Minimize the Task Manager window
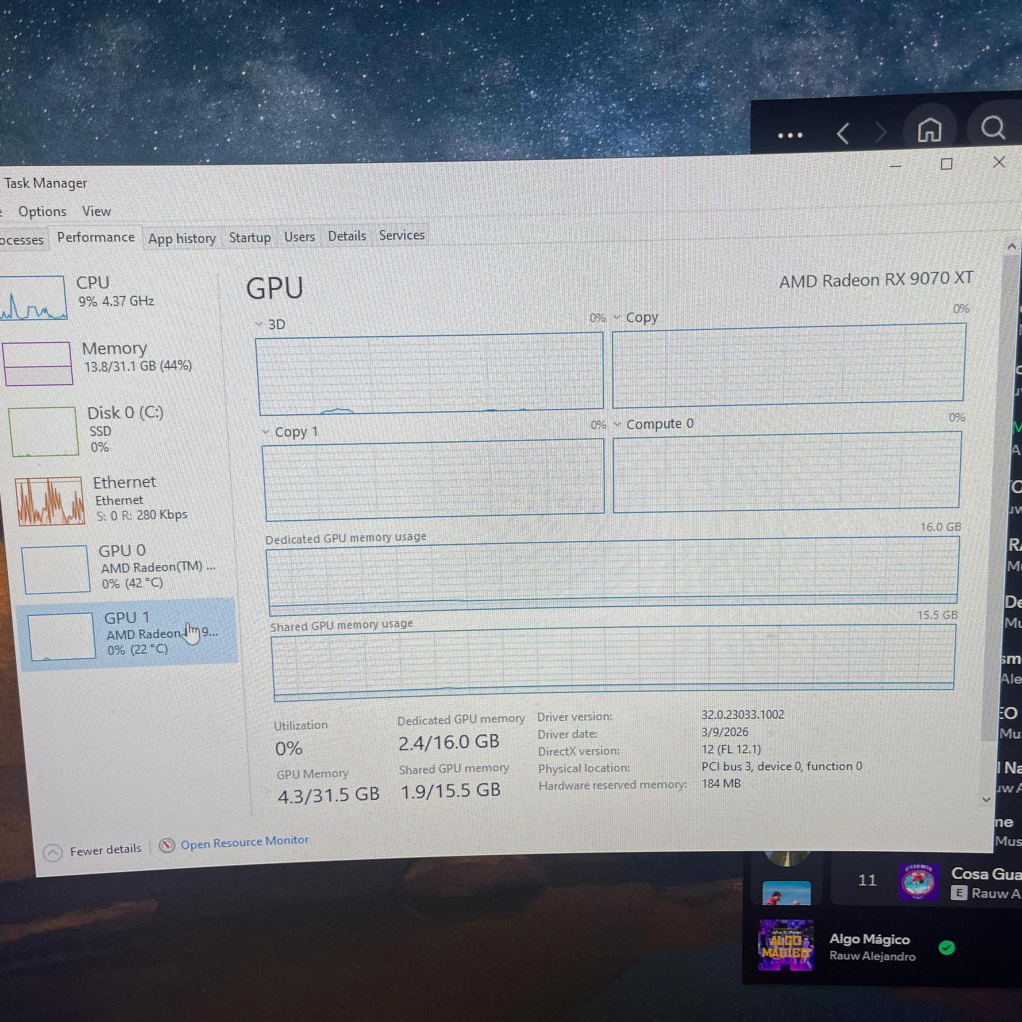Image resolution: width=1022 pixels, height=1022 pixels. tap(896, 166)
